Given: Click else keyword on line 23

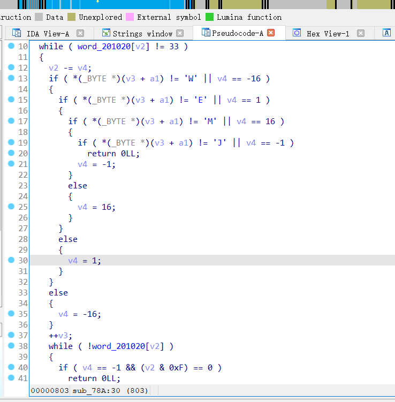Looking at the screenshot, I should point(78,186).
